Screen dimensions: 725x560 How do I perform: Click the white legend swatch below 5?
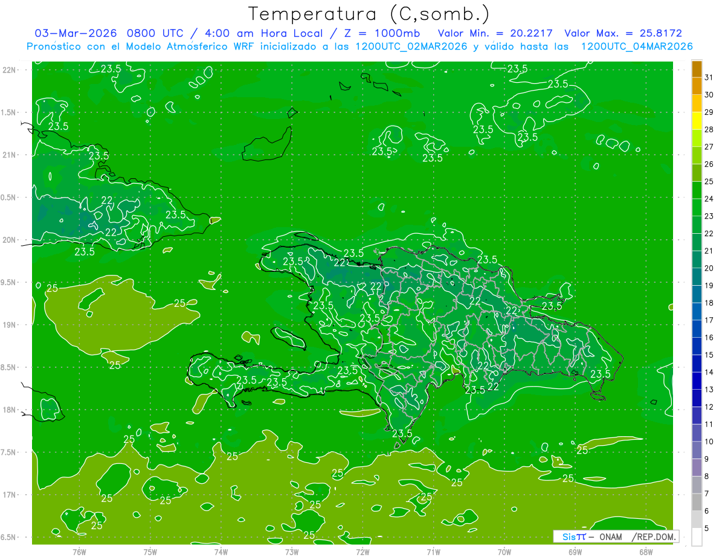(x=697, y=537)
